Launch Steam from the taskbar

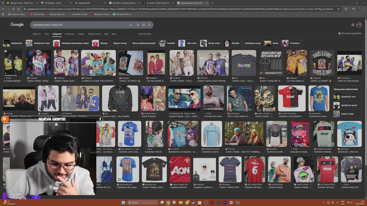193,203
